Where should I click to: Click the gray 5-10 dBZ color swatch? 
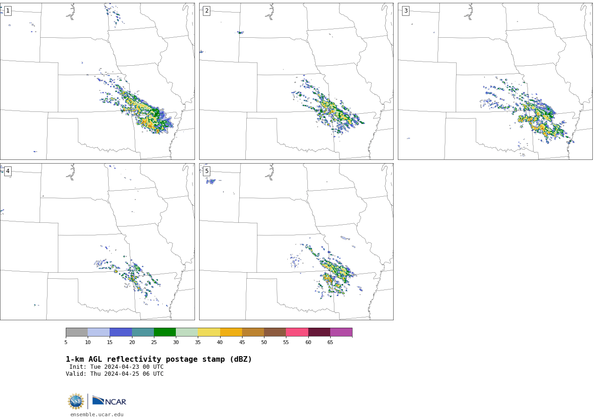click(76, 332)
